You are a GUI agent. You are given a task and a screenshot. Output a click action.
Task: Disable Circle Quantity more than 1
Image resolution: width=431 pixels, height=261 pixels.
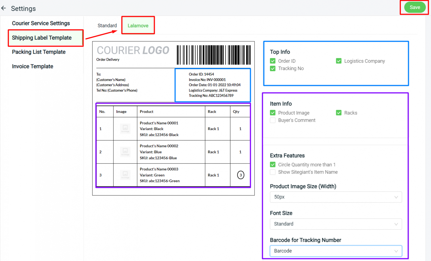(272, 165)
